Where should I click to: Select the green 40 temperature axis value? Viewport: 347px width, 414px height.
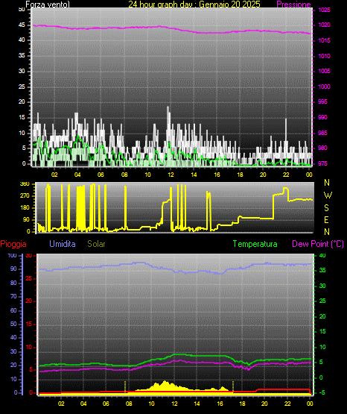[322, 255]
